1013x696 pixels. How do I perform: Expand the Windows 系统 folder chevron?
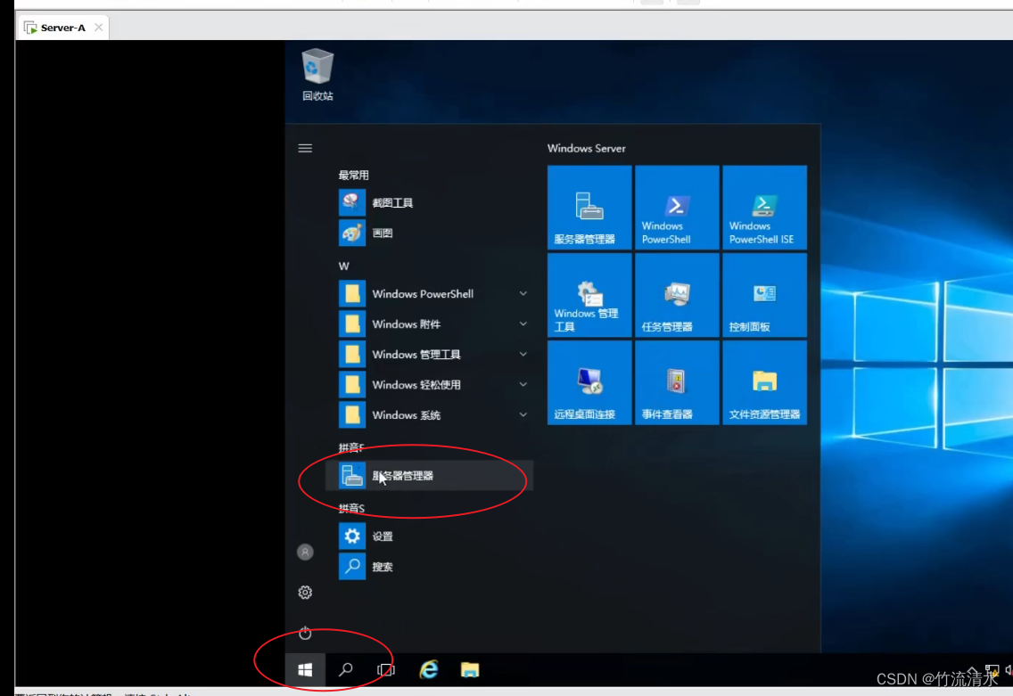click(523, 415)
